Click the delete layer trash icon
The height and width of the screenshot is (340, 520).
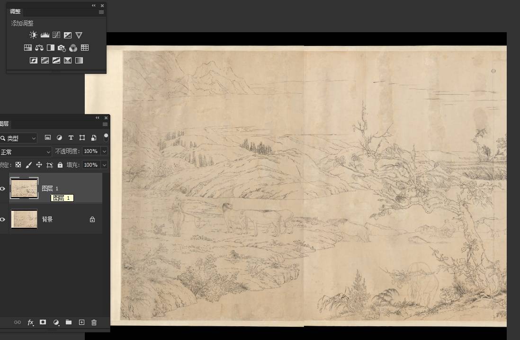tap(94, 322)
